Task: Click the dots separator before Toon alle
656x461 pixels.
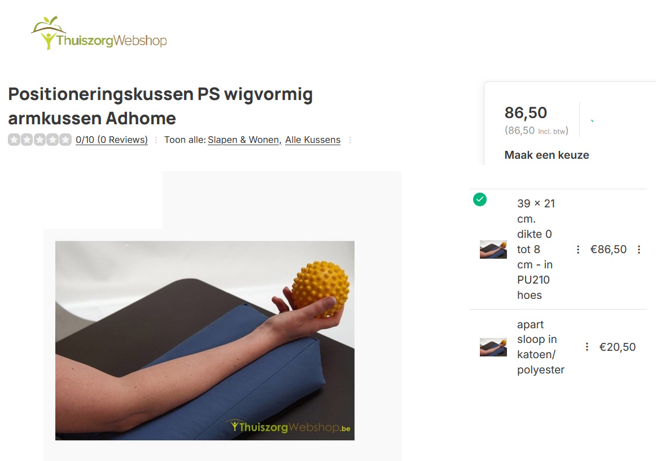Action: pos(156,140)
